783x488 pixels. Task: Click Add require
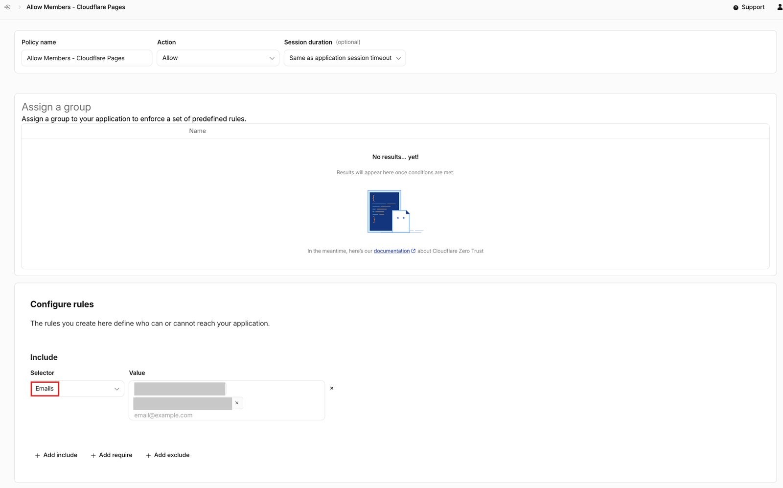(112, 455)
